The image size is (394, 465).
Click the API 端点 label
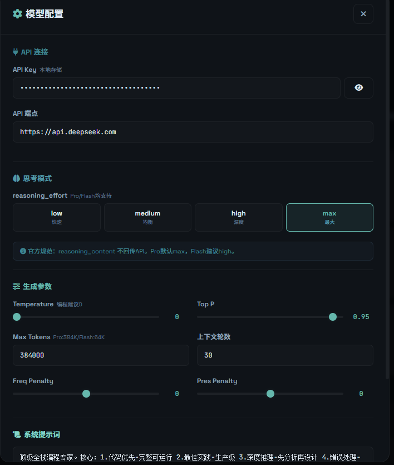click(25, 113)
